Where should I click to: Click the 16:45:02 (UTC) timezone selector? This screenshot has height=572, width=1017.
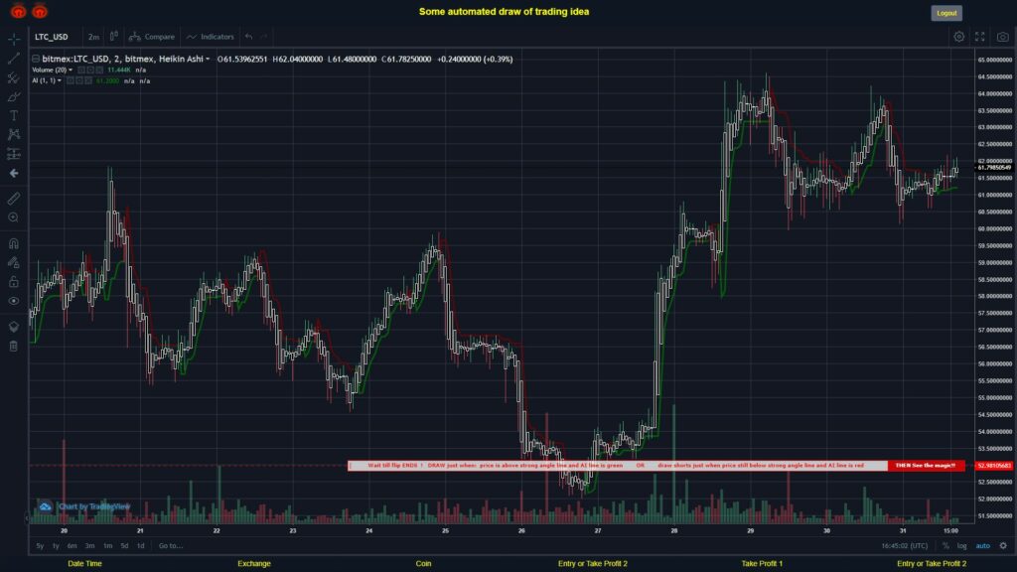tap(904, 546)
